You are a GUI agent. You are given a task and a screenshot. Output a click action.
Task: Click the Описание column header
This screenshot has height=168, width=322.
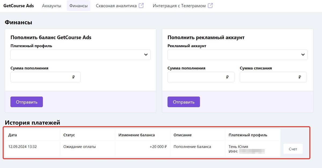coord(198,135)
